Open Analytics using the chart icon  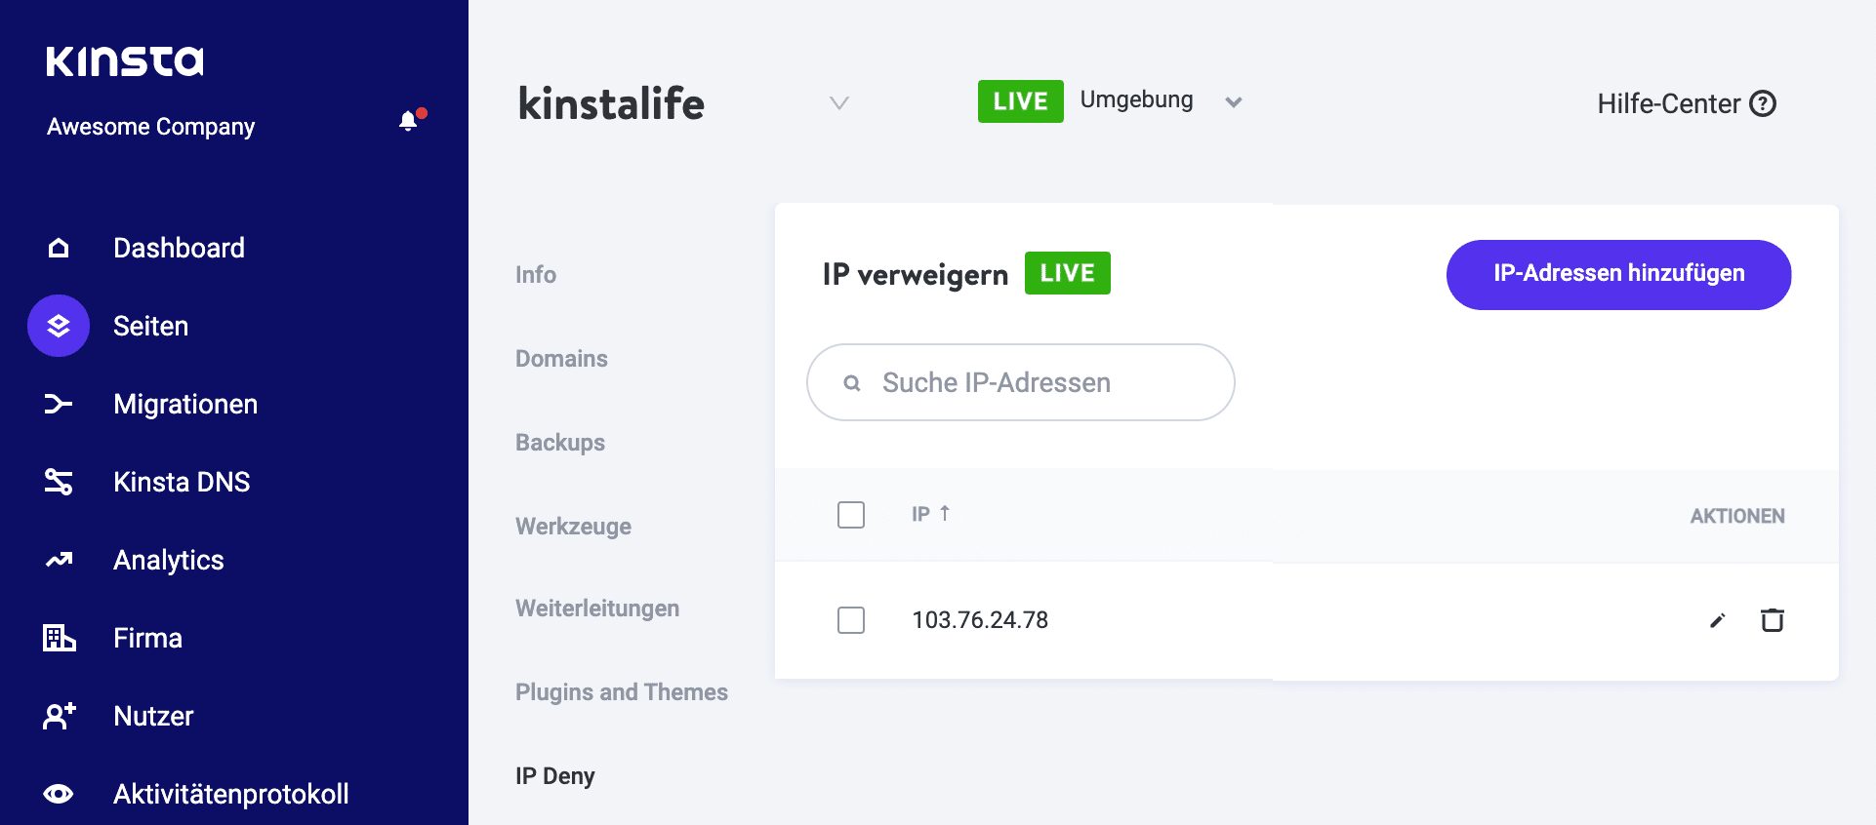click(x=58, y=560)
